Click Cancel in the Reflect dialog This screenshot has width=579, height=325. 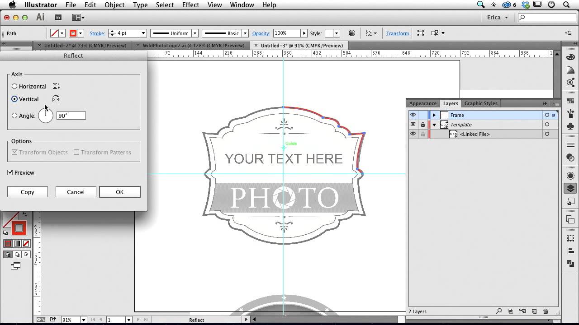tap(76, 192)
